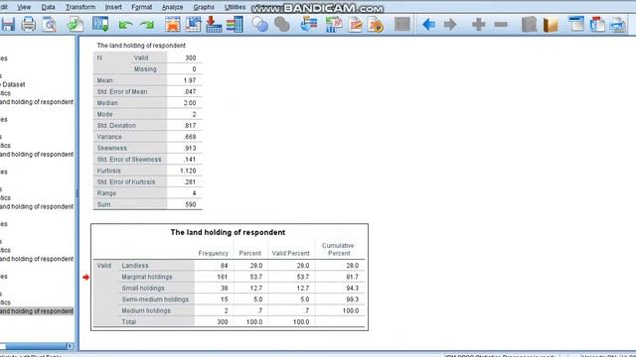Image resolution: width=636 pixels, height=357 pixels.
Task: Click the blue overlapping circles icon
Action: [259, 24]
